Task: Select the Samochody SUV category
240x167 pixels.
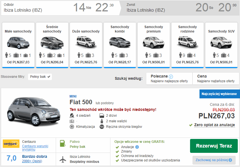Action: click(x=221, y=45)
